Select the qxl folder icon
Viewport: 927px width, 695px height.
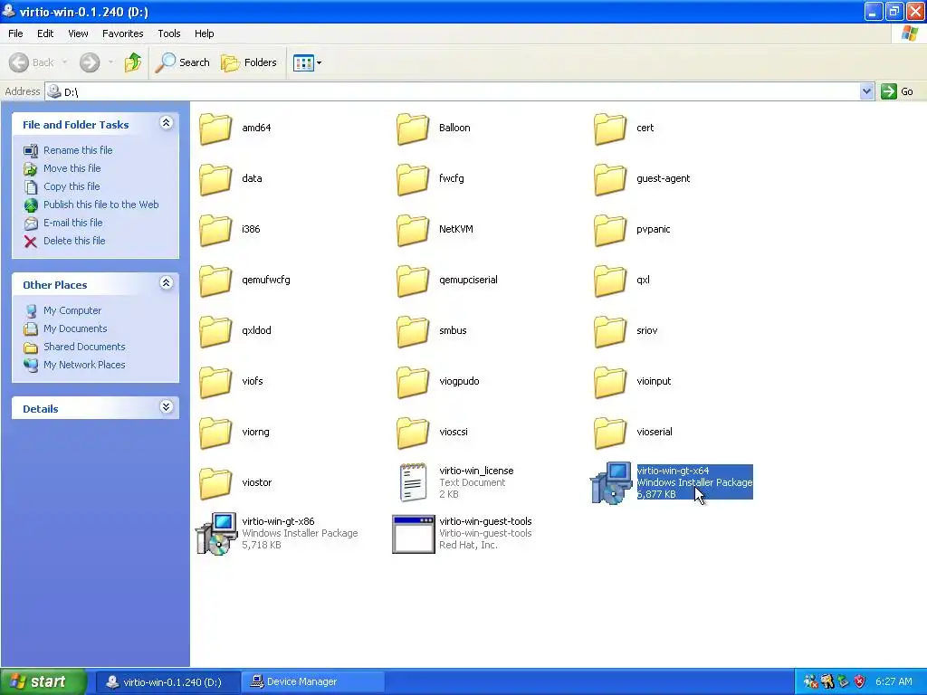click(610, 281)
